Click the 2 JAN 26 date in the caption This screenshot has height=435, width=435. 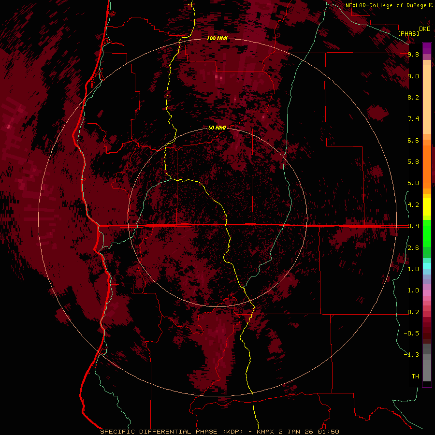coord(297,432)
